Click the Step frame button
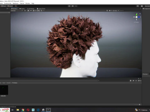The height and width of the screenshot is (112, 150). [76, 6]
